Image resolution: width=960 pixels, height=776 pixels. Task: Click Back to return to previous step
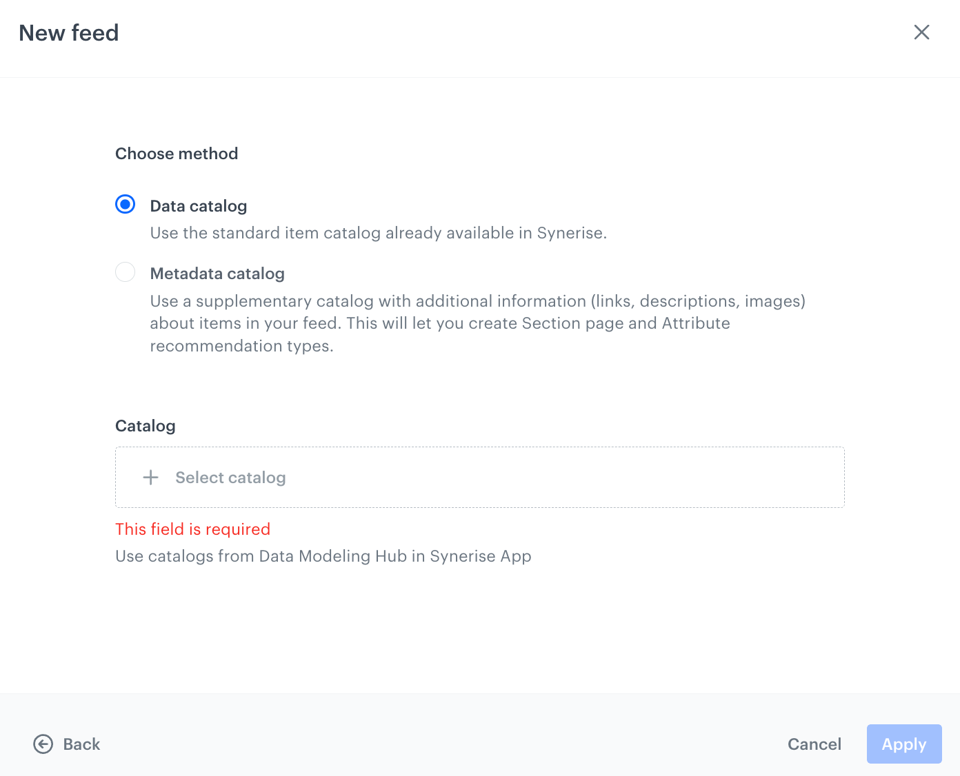pos(81,744)
